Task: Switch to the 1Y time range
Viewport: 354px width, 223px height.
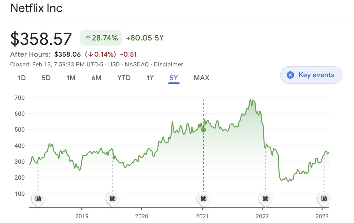Action: (x=150, y=78)
